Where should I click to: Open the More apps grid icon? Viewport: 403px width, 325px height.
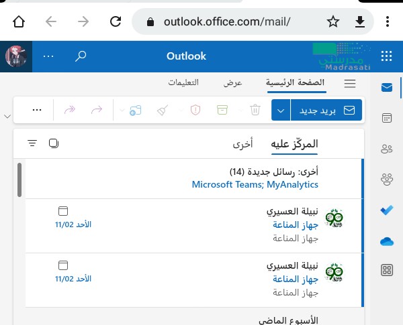(386, 270)
